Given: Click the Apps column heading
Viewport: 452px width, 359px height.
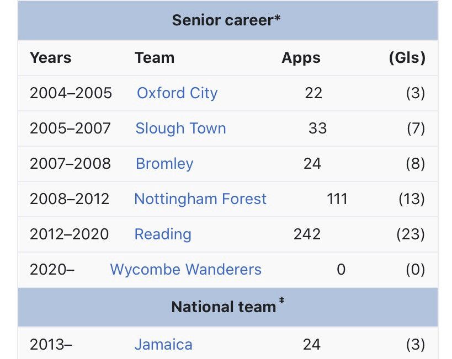Looking at the screenshot, I should coord(301,57).
